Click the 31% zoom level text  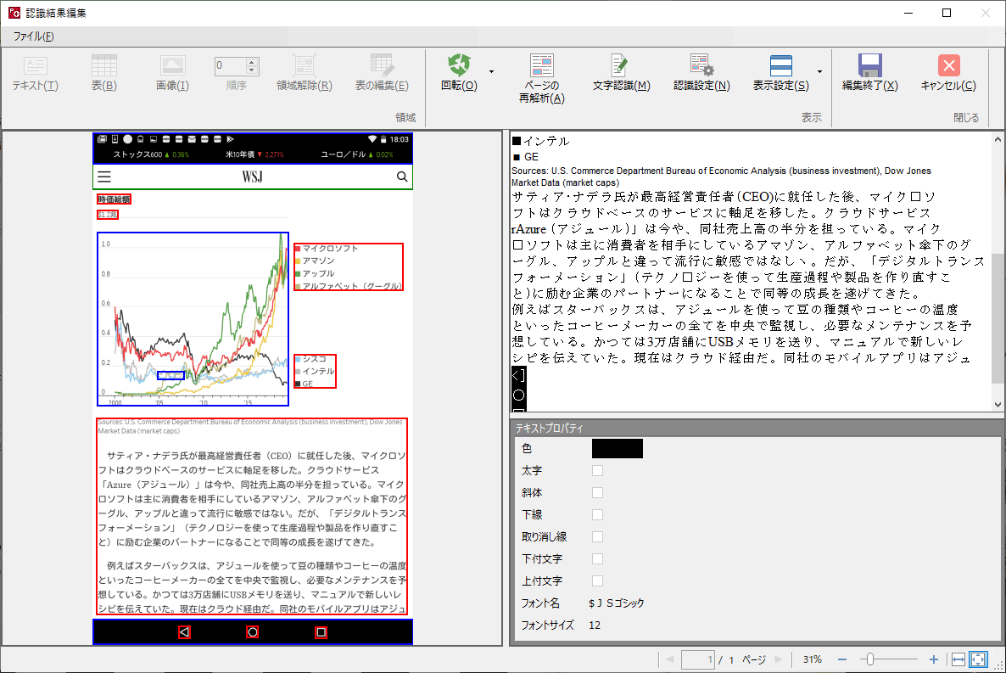click(x=813, y=659)
